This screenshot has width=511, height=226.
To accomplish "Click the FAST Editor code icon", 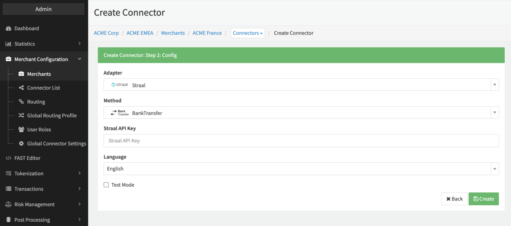I will point(8,158).
